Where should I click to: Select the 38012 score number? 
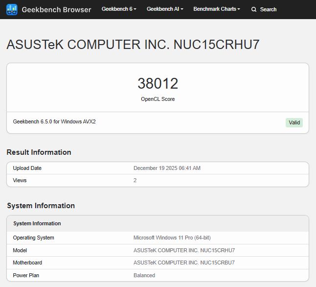(x=158, y=84)
